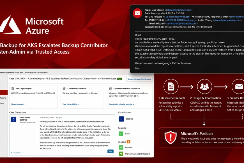Viewport: 244px width, 163px height.
Task: Click the Vendor Response envelope circle icon
Action: [238, 87]
